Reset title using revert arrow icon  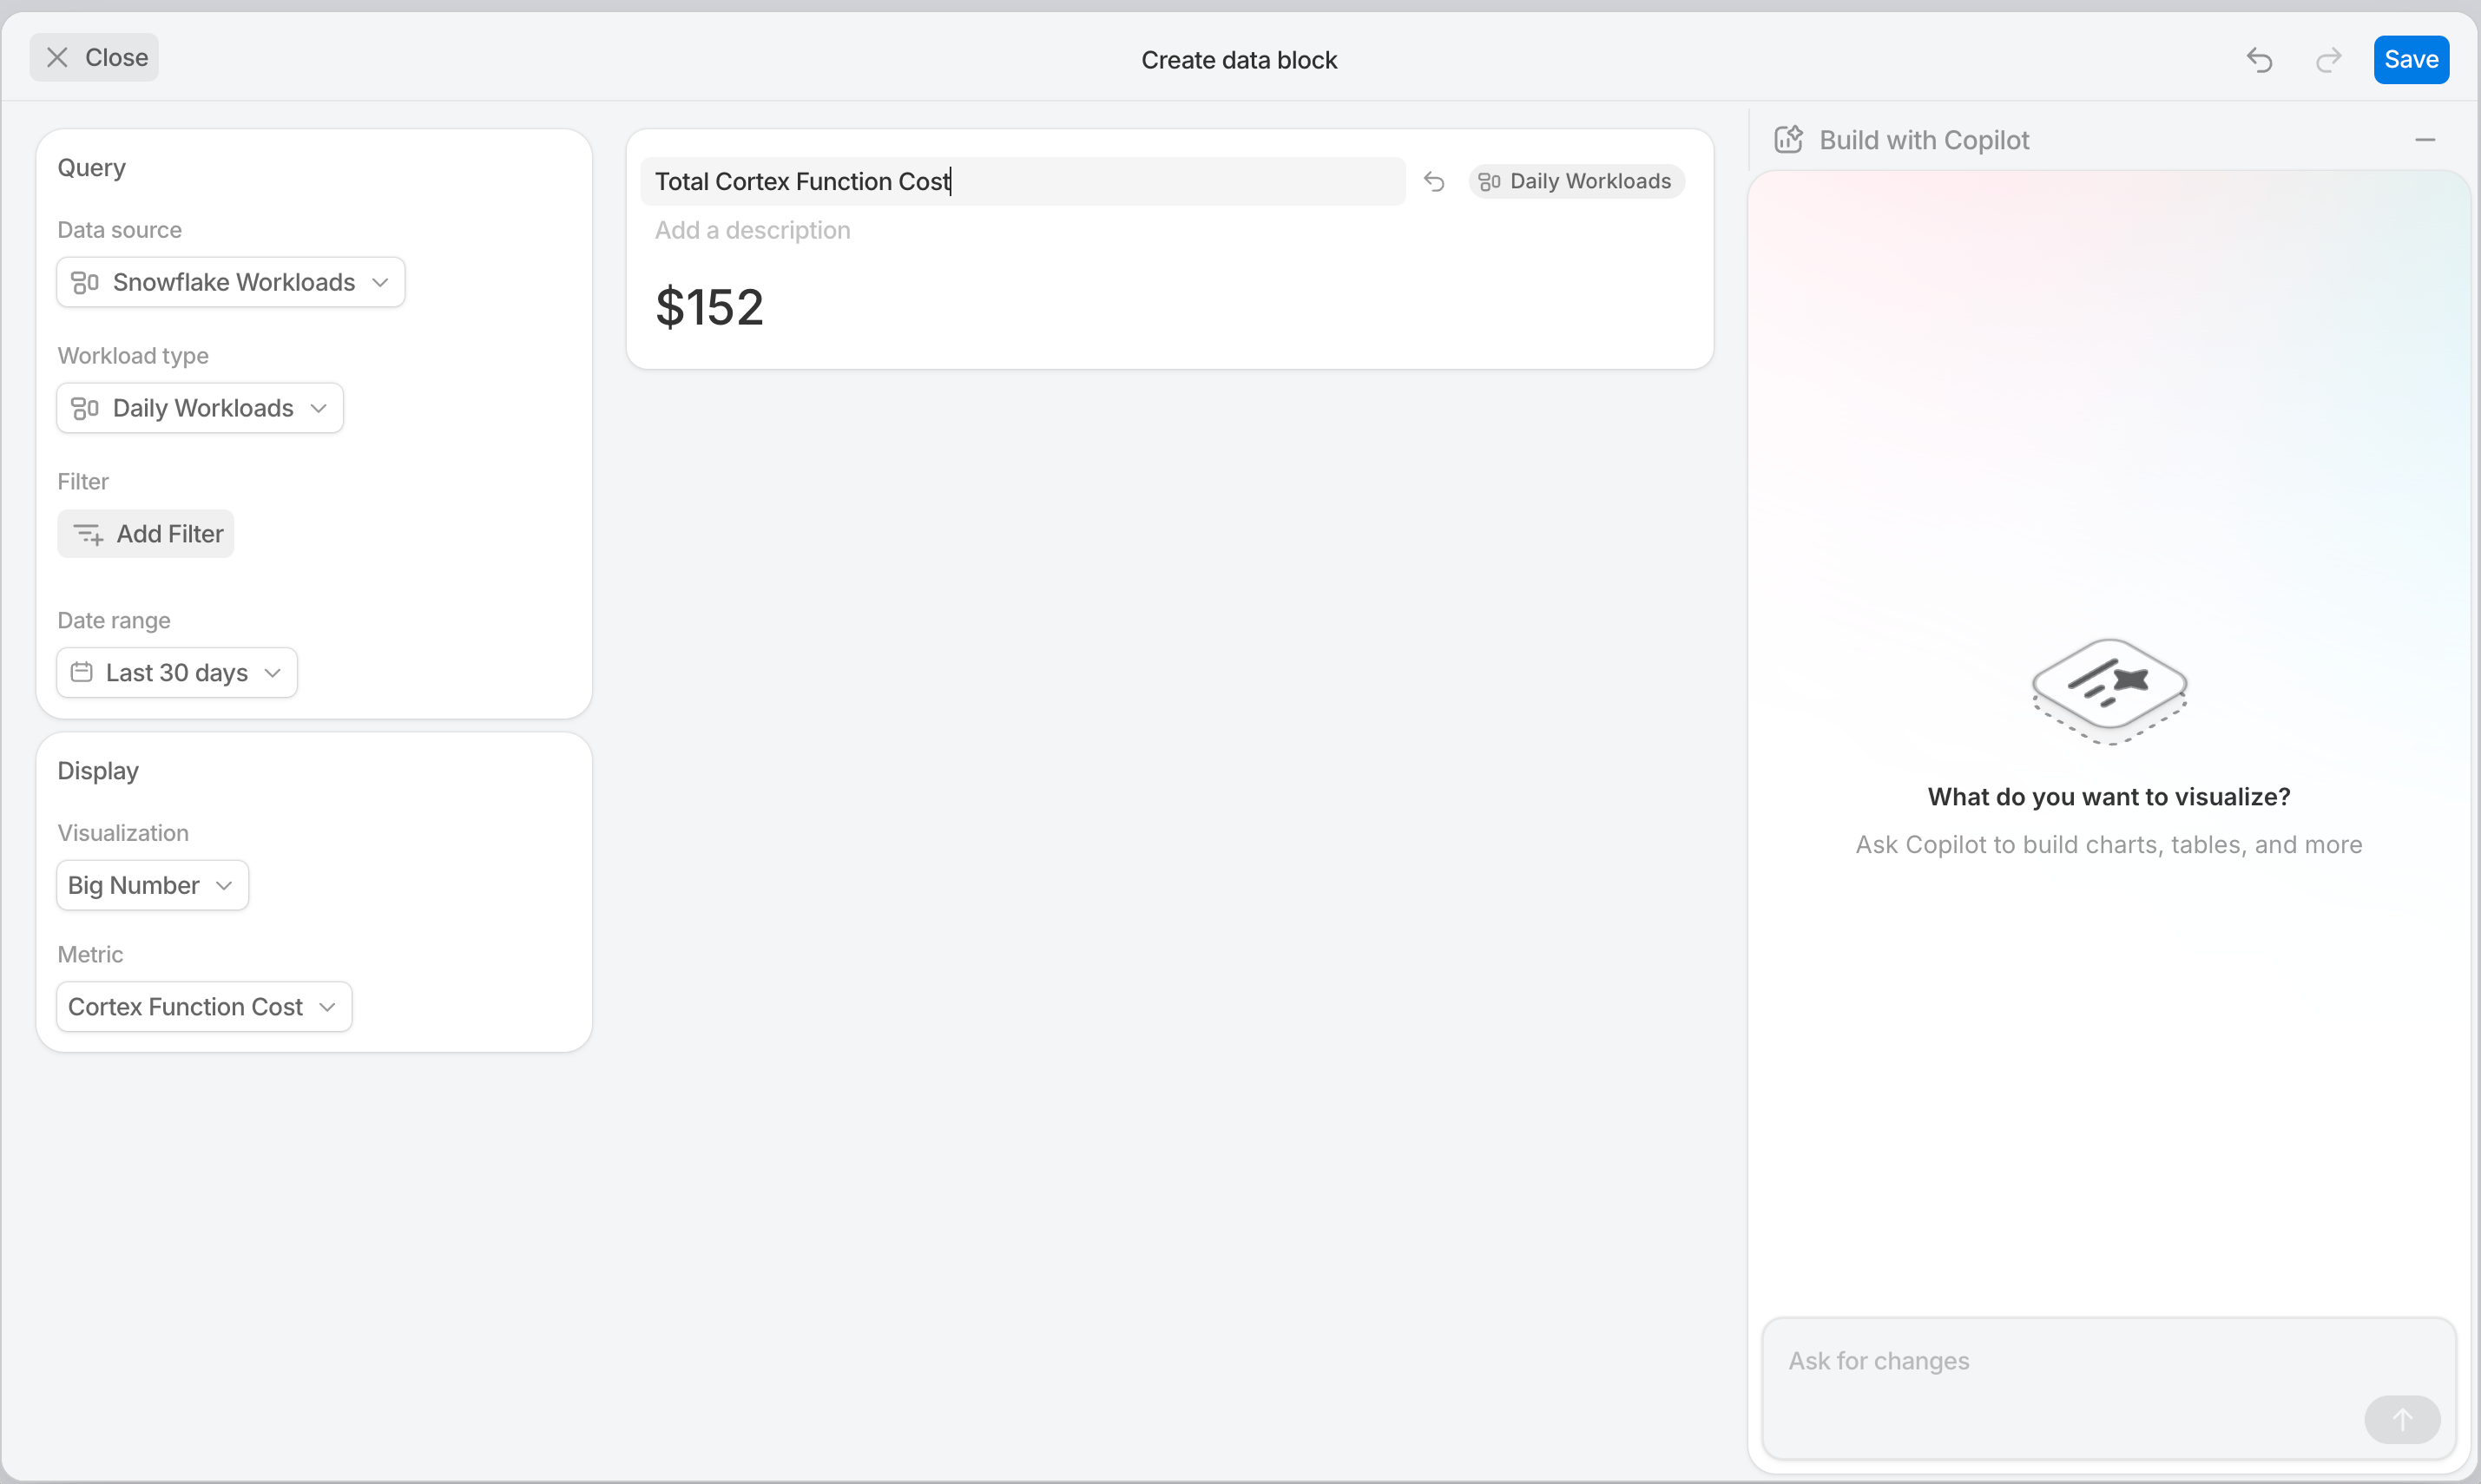point(1434,181)
